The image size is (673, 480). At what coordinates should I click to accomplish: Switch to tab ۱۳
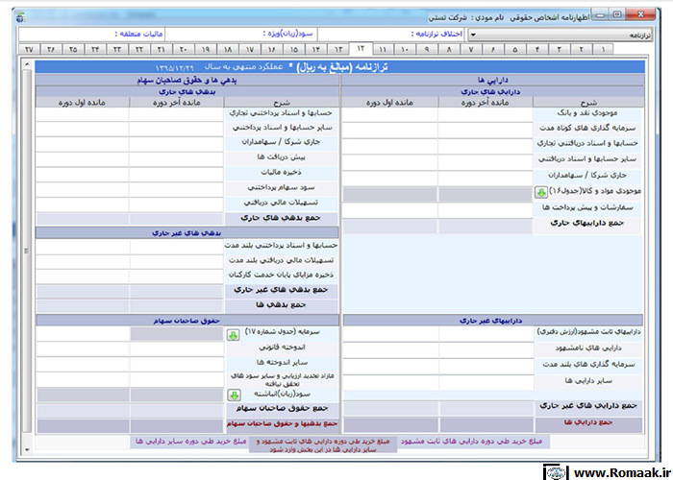[x=338, y=49]
